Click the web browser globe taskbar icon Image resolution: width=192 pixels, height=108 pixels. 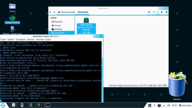coord(39,105)
